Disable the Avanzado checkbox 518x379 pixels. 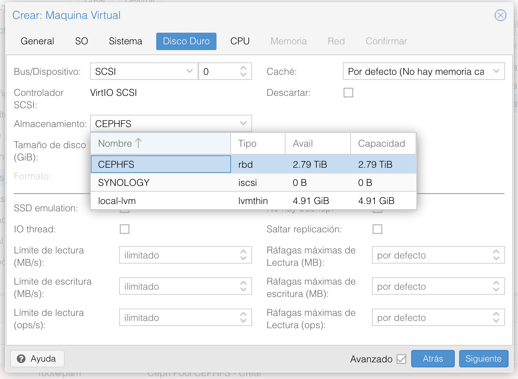(x=401, y=359)
